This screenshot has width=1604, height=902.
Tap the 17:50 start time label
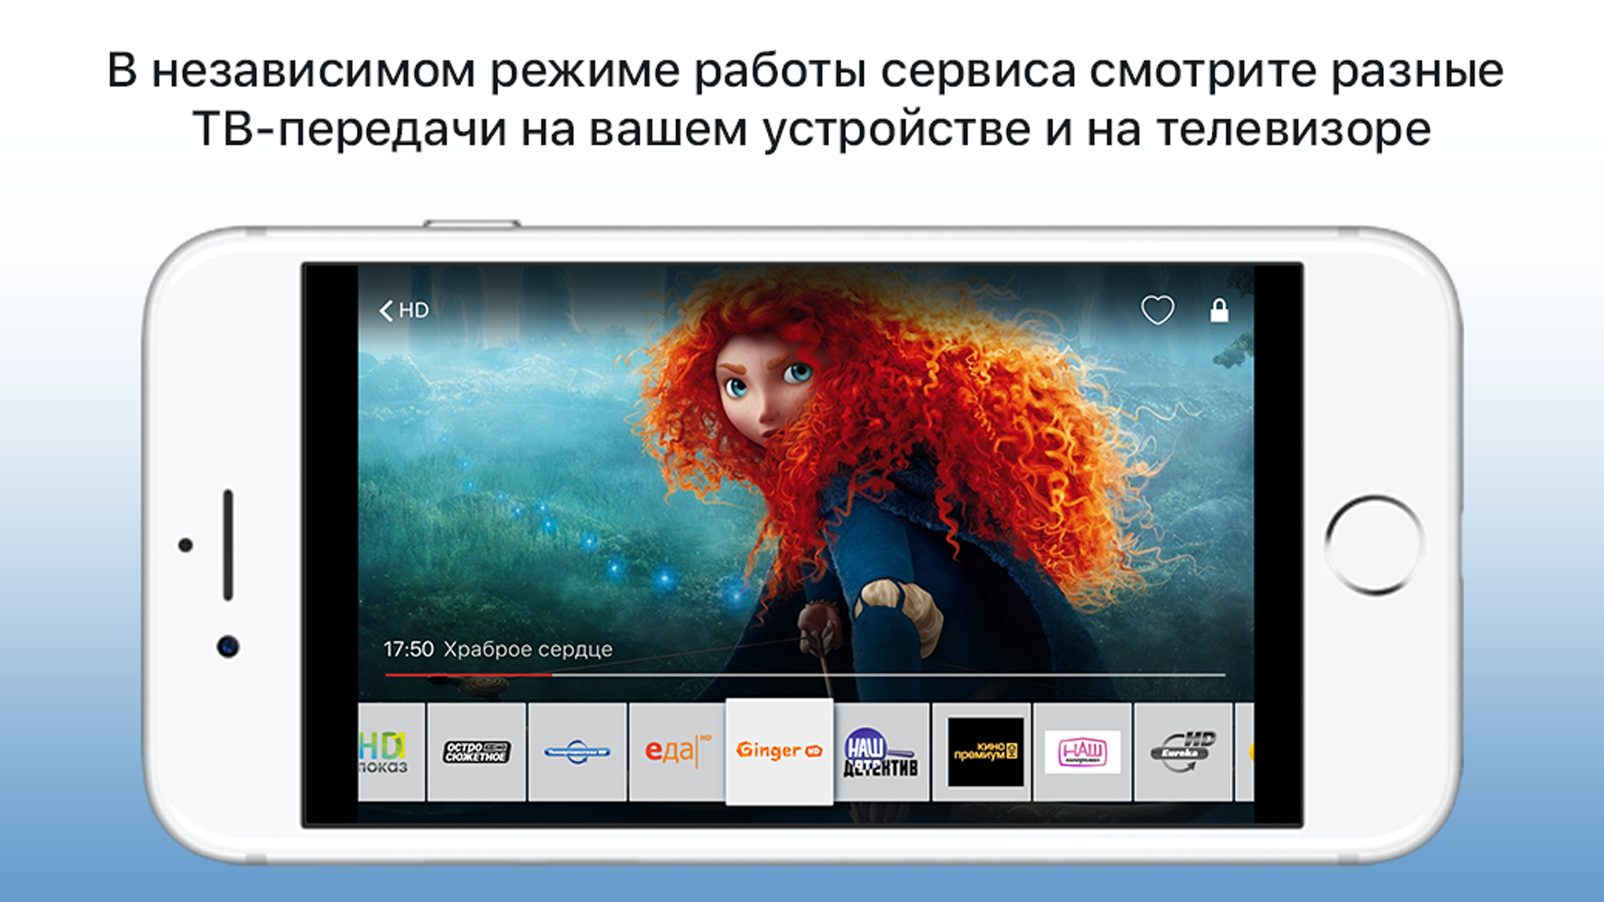pos(408,649)
